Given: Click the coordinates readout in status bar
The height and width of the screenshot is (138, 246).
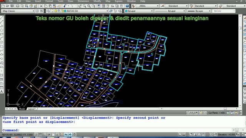Looking at the screenshot, I should [17, 135].
